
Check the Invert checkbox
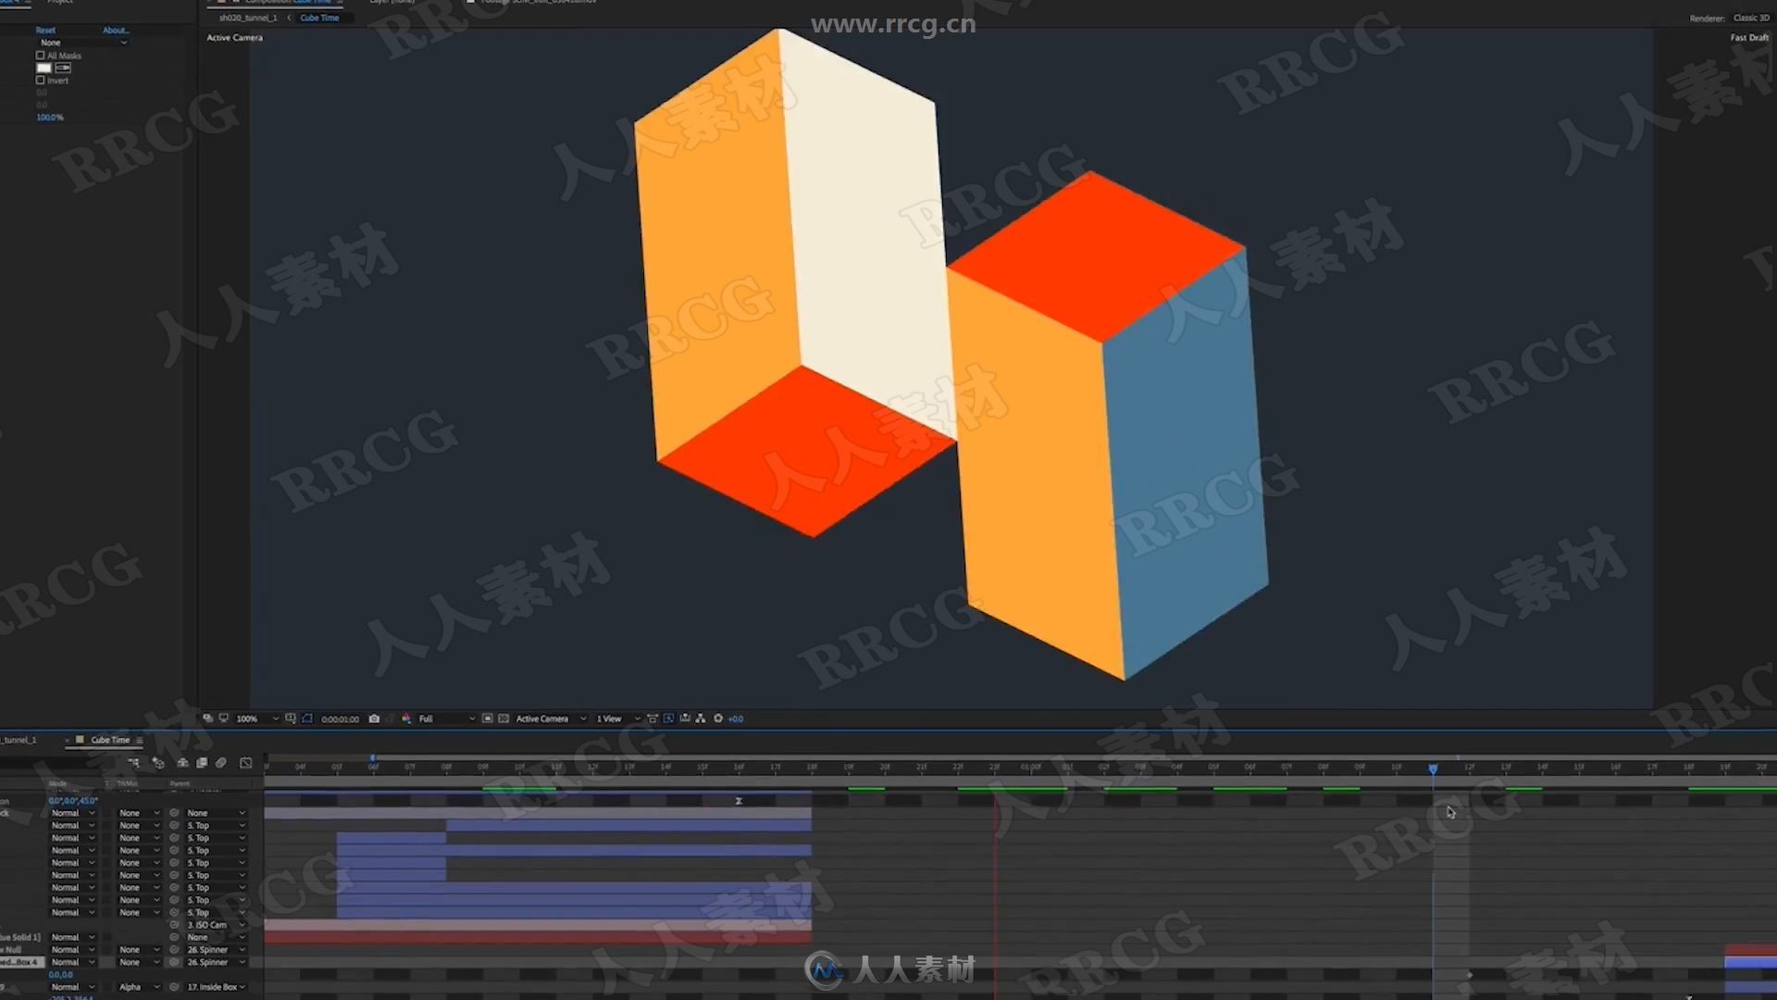[40, 81]
